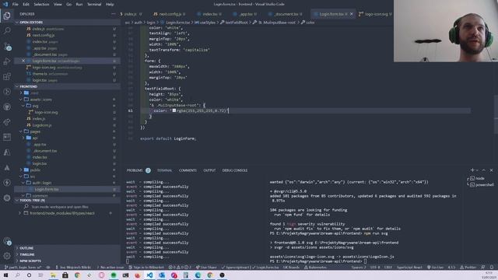Viewport: 498px width, 280px height.
Task: Click useStyles in the breadcrumb
Action: click(x=205, y=23)
